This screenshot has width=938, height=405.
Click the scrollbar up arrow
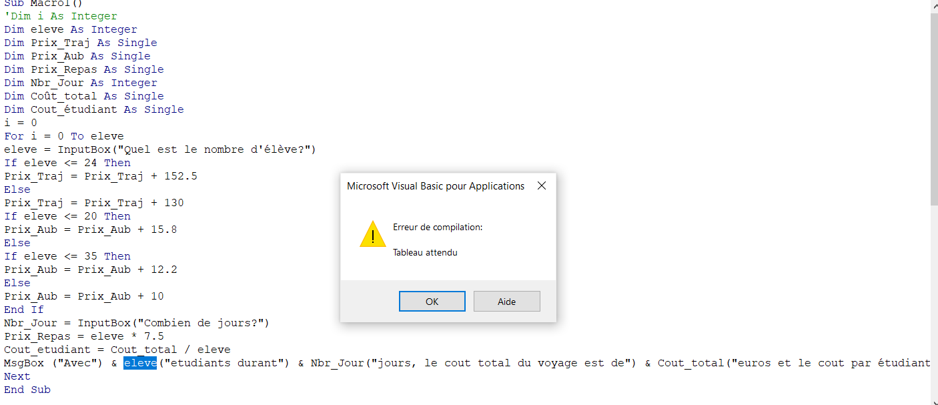pyautogui.click(x=934, y=5)
